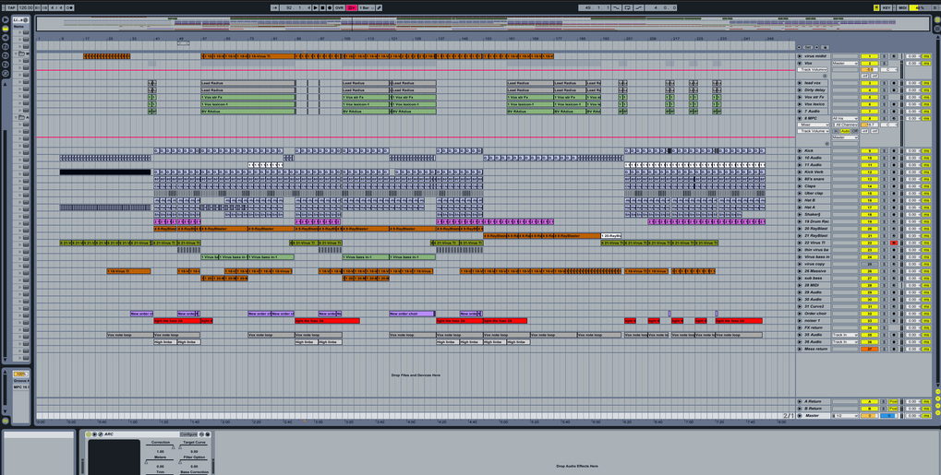Arm recording on lead vox track
This screenshot has height=475, width=941.
tap(894, 83)
